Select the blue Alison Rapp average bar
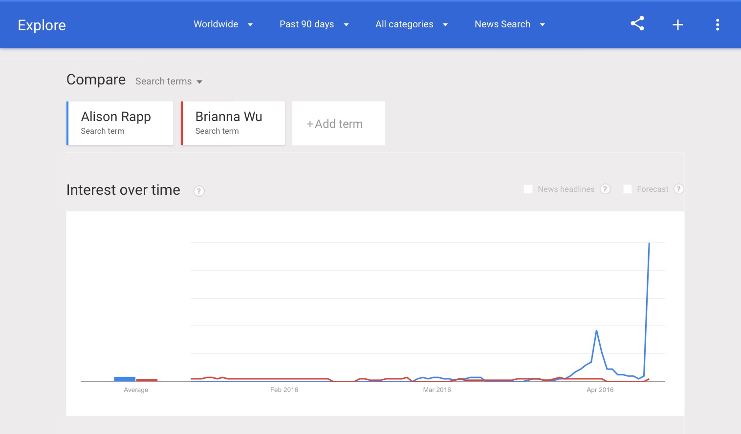Screen dimensions: 741x434 [x=125, y=379]
